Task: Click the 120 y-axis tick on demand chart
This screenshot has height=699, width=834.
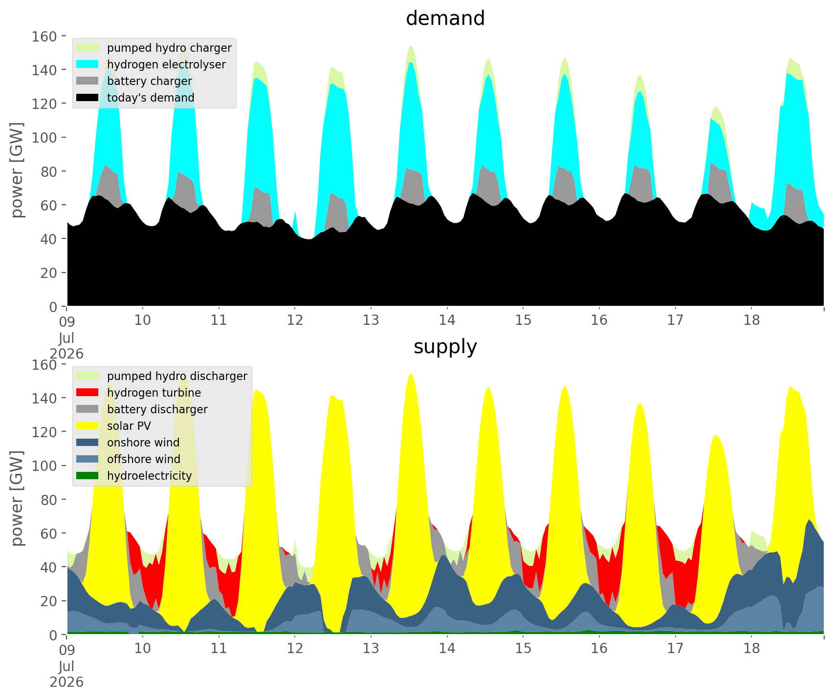Action: click(x=44, y=104)
